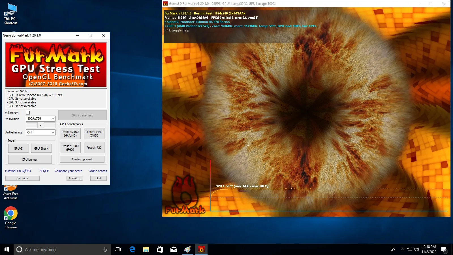Image resolution: width=453 pixels, height=255 pixels.
Task: Open the Resolution dropdown
Action: point(40,118)
